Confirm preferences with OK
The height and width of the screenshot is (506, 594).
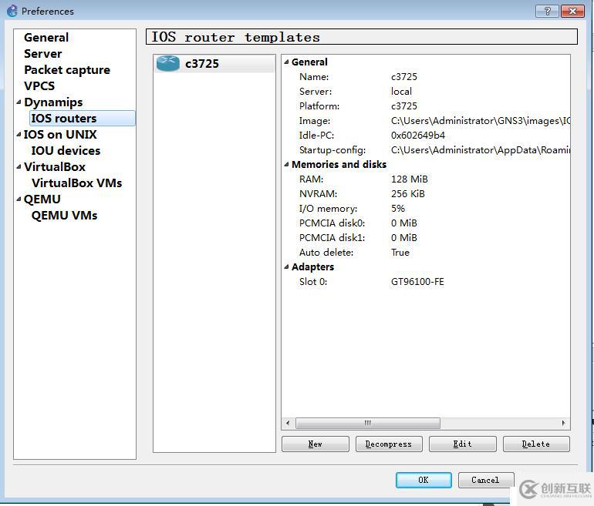(424, 480)
